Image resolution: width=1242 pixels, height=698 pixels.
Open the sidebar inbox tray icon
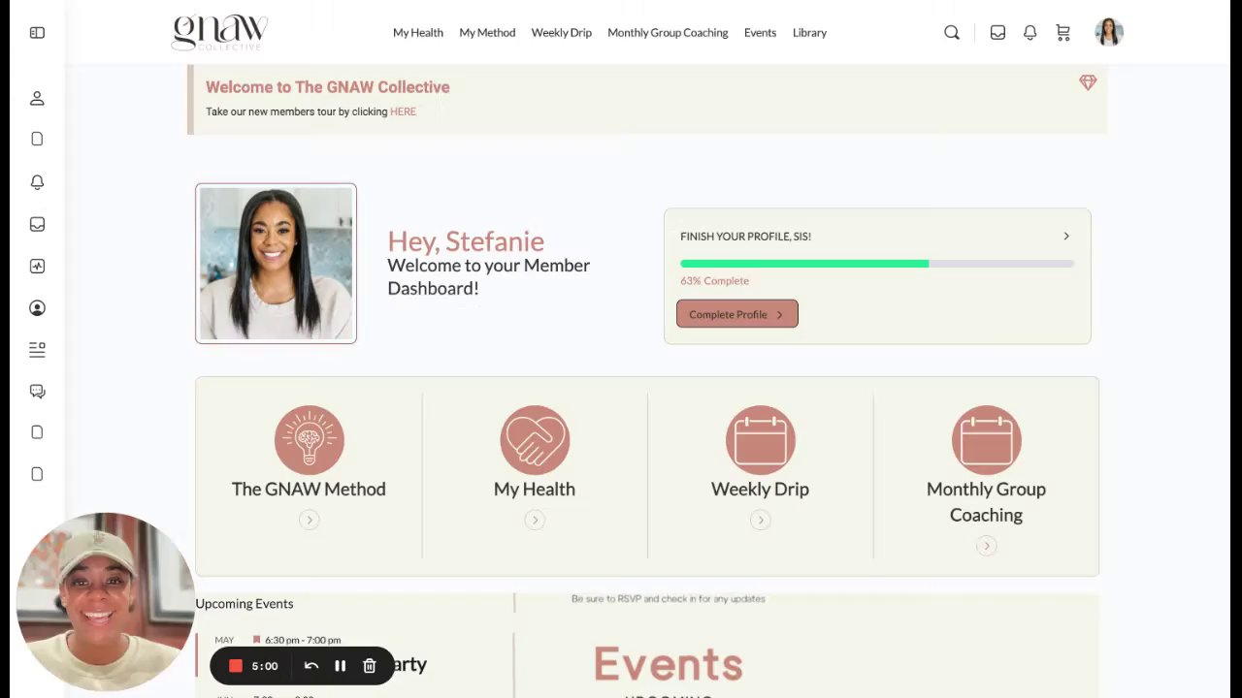pyautogui.click(x=37, y=224)
